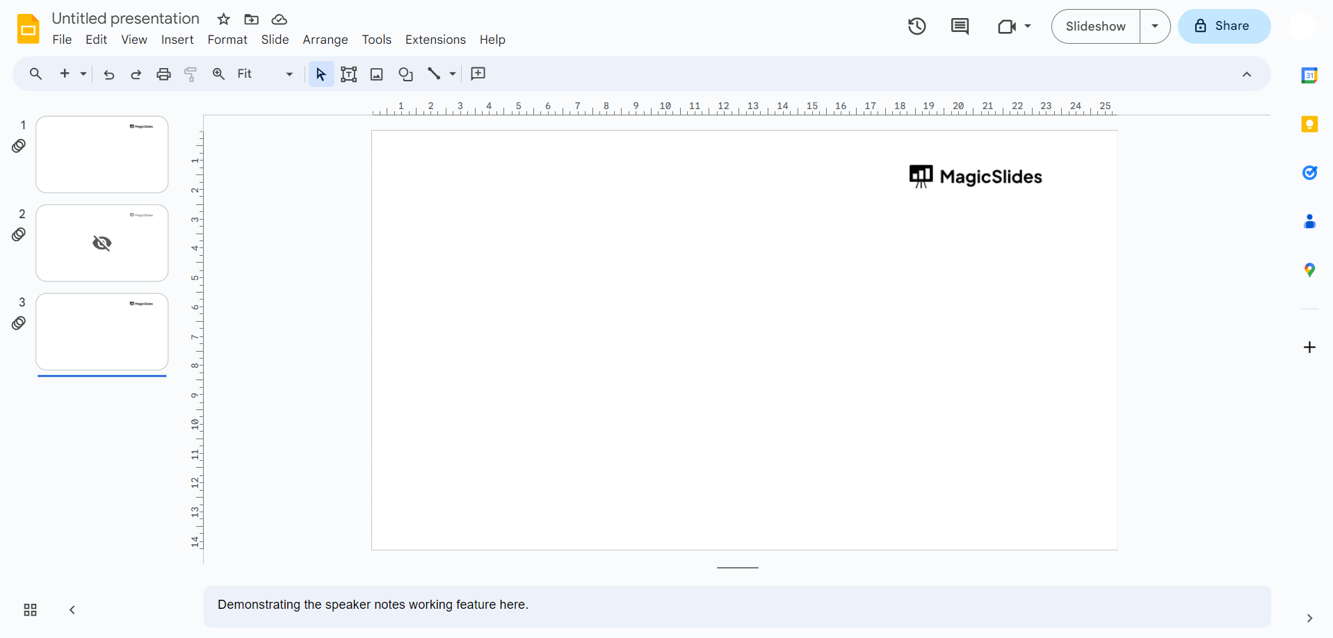Screen dimensions: 1333x638
Task: Open the Edit menu
Action: 97,40
